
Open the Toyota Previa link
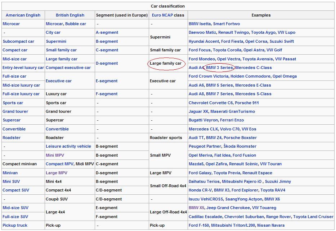(227, 173)
